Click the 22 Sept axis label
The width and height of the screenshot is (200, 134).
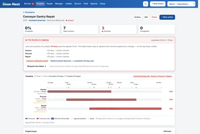tap(51, 83)
